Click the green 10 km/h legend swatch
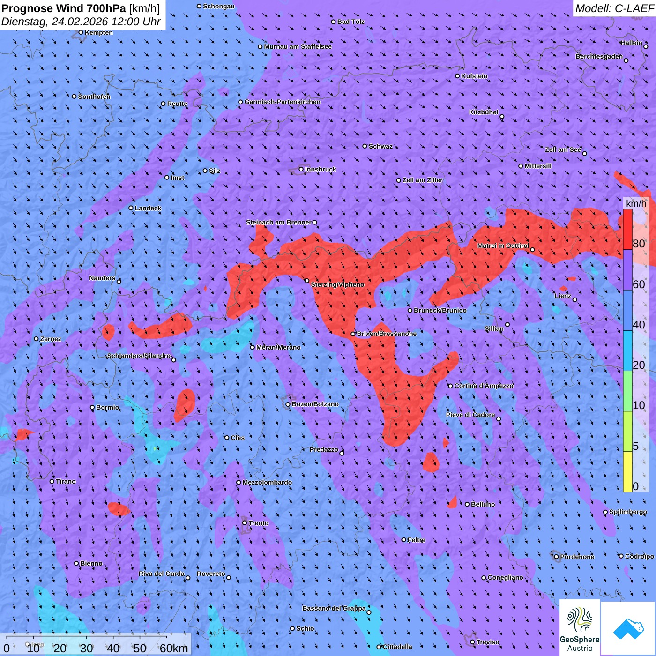 tap(627, 391)
